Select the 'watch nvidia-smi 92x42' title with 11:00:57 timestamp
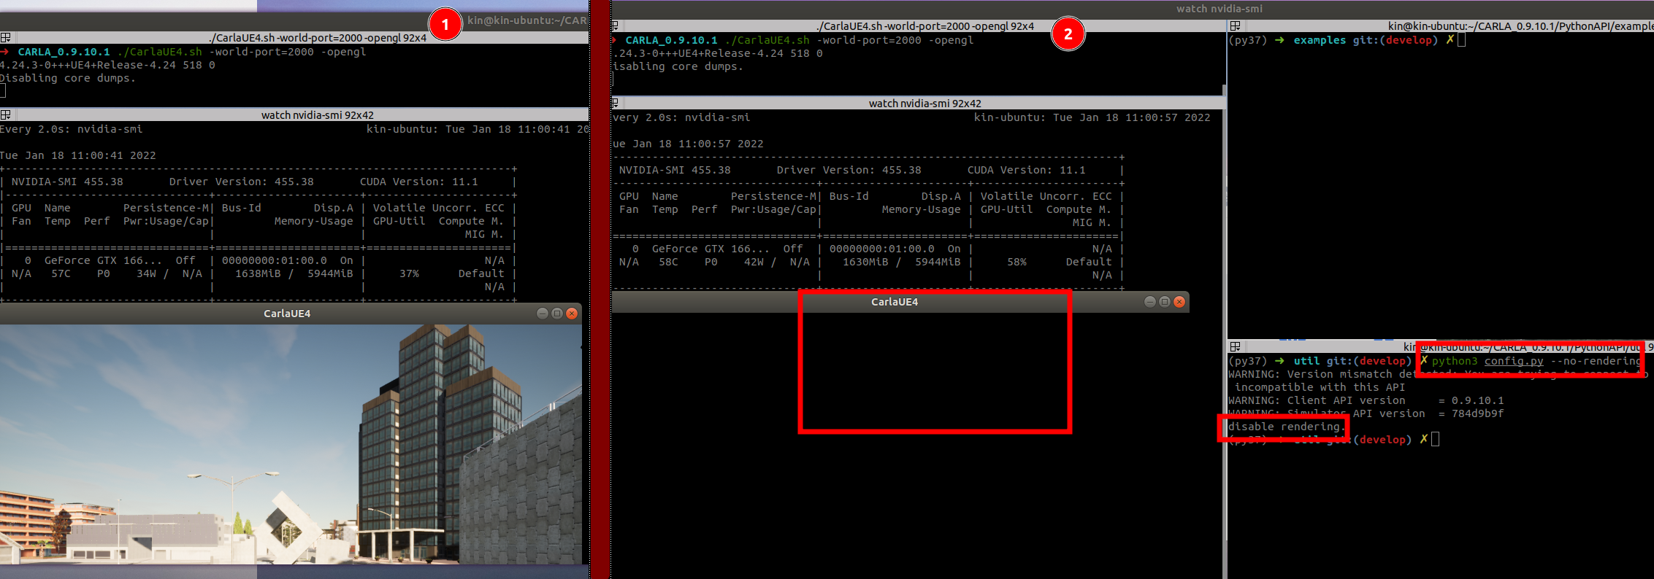 (924, 104)
